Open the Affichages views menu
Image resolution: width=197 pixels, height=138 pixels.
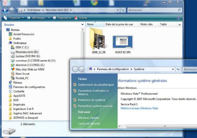click(x=36, y=18)
